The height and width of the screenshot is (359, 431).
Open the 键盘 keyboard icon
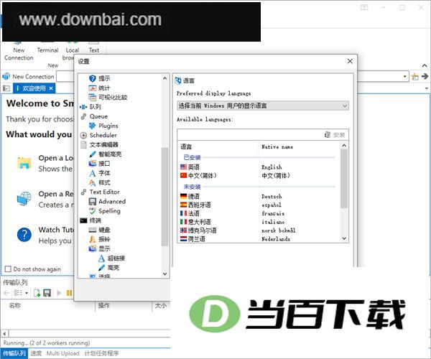pos(92,230)
